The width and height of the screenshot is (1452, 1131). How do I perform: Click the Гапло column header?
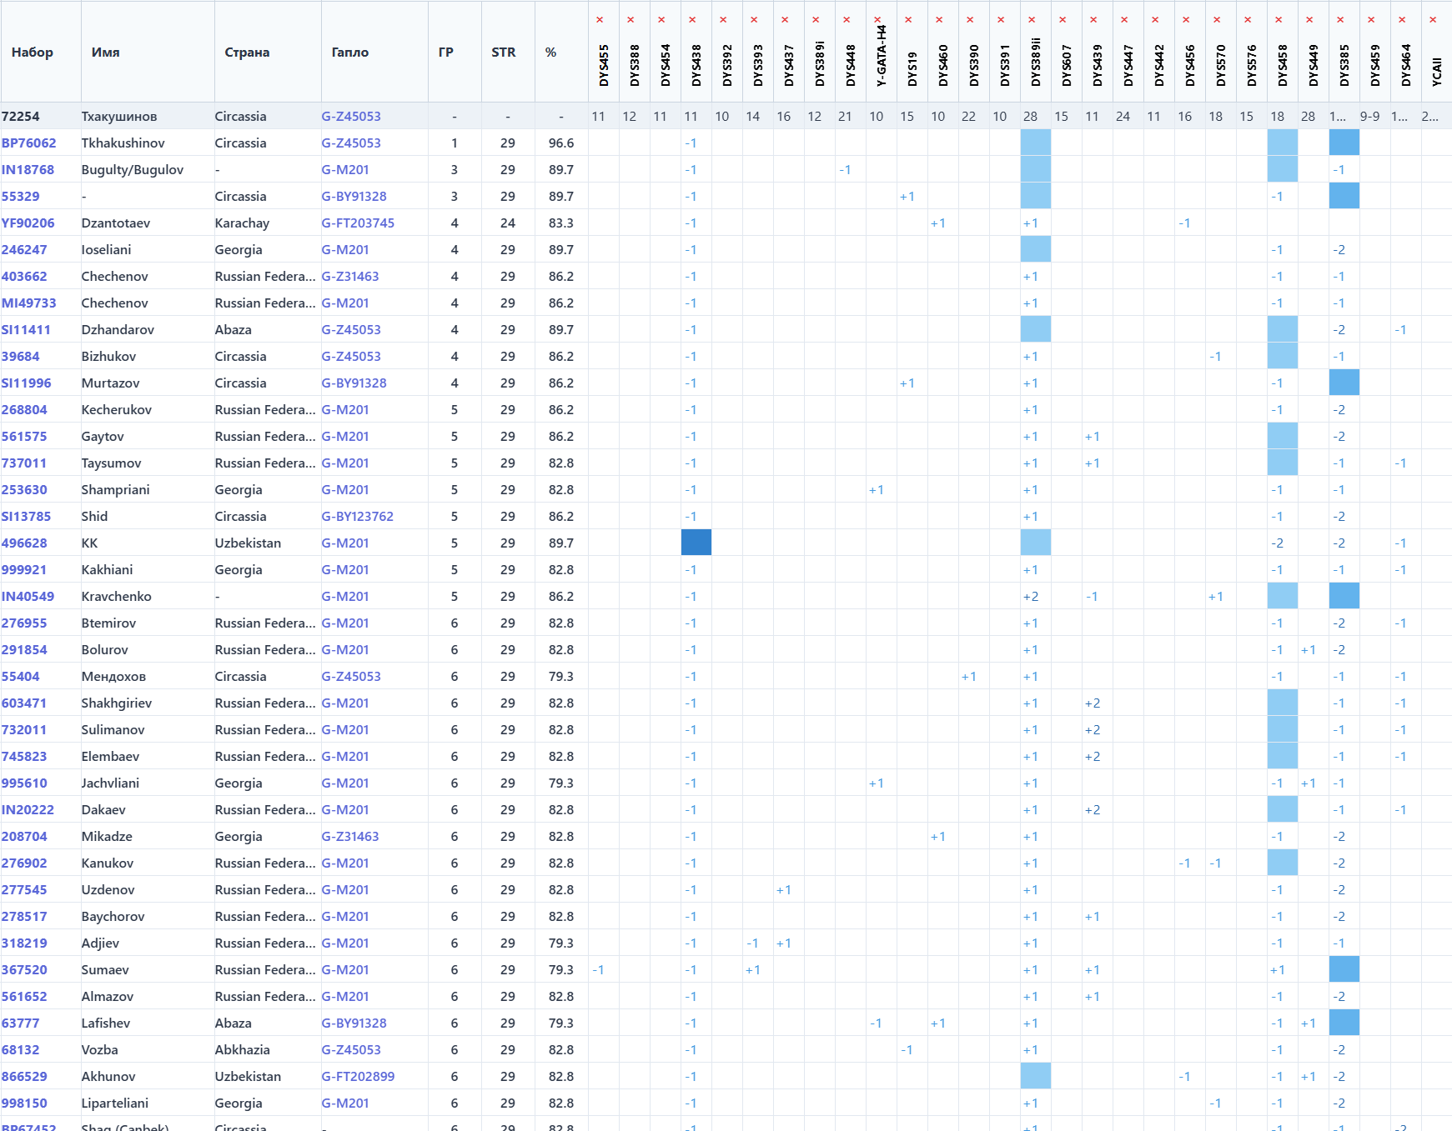point(350,53)
